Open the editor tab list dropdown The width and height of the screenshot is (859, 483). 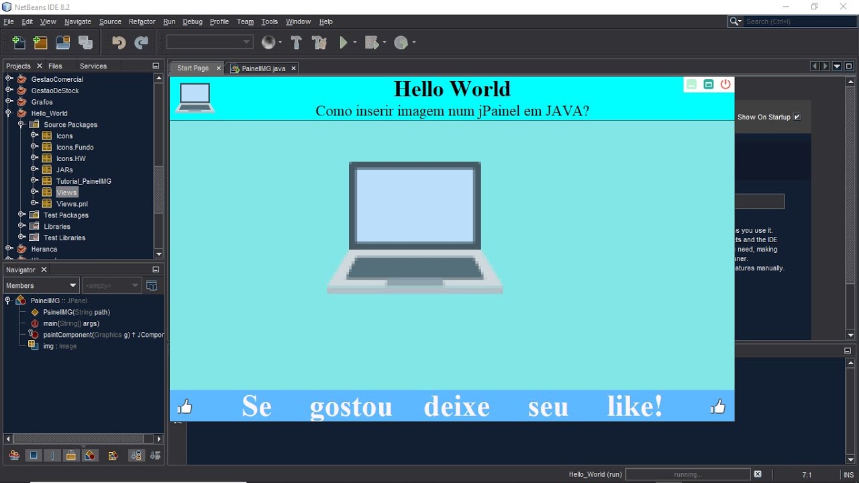pyautogui.click(x=837, y=66)
